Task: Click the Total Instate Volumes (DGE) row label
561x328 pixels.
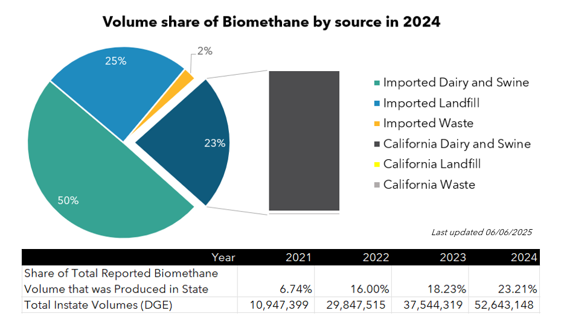Action: (x=98, y=305)
